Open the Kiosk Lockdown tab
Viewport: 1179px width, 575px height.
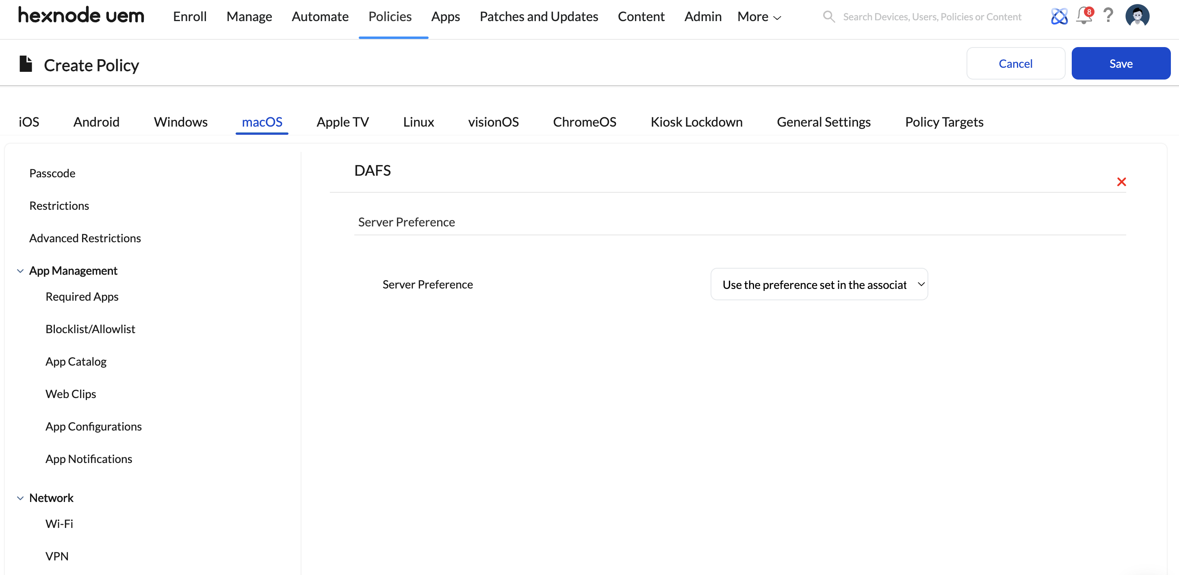click(x=696, y=122)
